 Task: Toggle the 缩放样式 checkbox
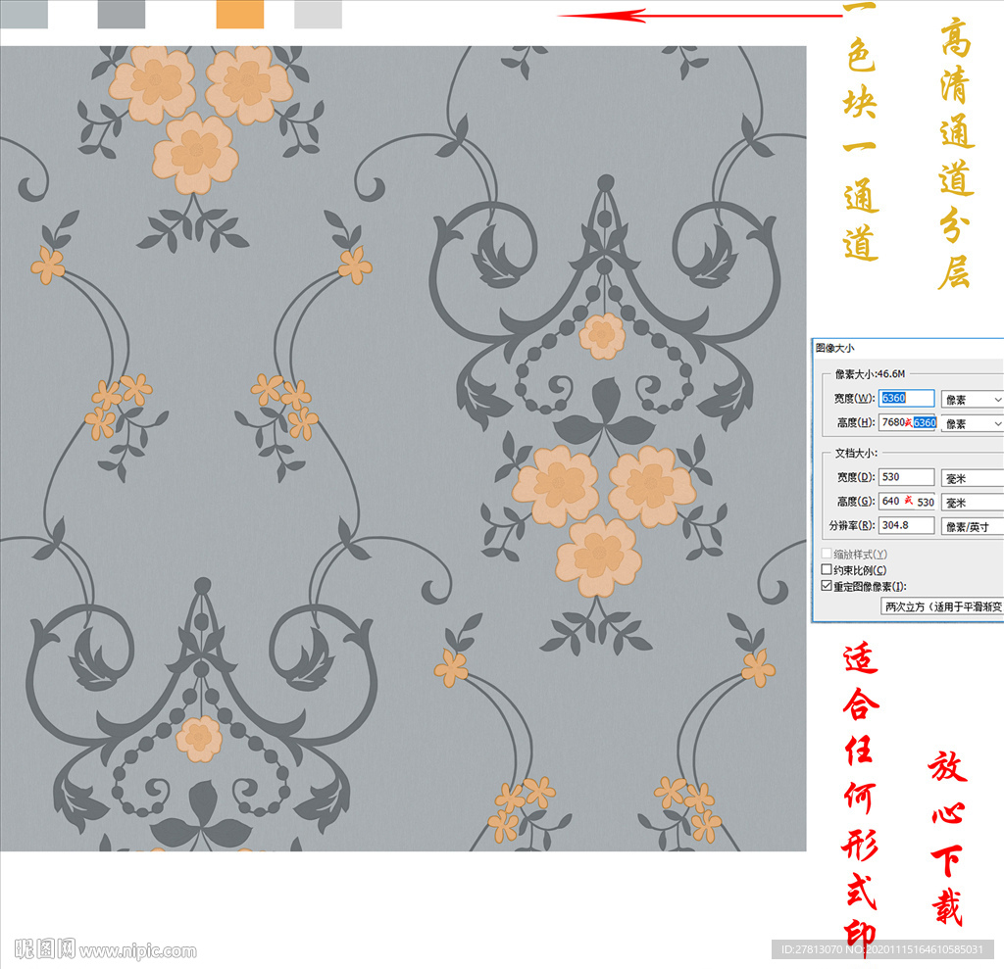827,554
